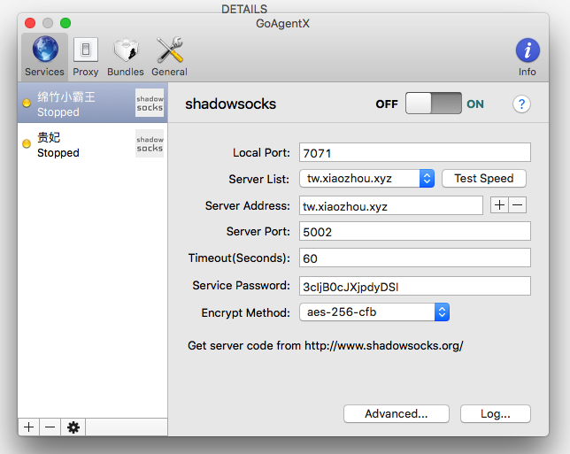Select the 绵竹小霸王 service entry
The height and width of the screenshot is (454, 570).
point(92,103)
